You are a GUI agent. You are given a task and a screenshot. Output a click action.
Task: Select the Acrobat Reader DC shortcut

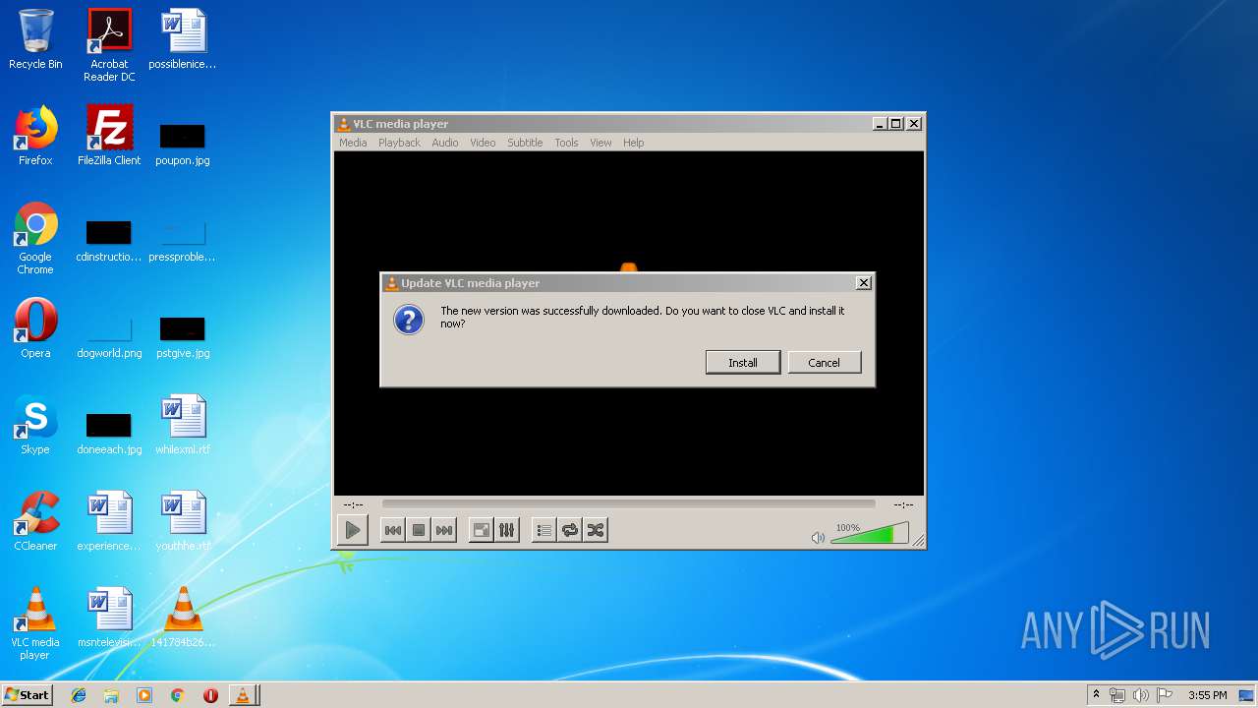(x=109, y=45)
